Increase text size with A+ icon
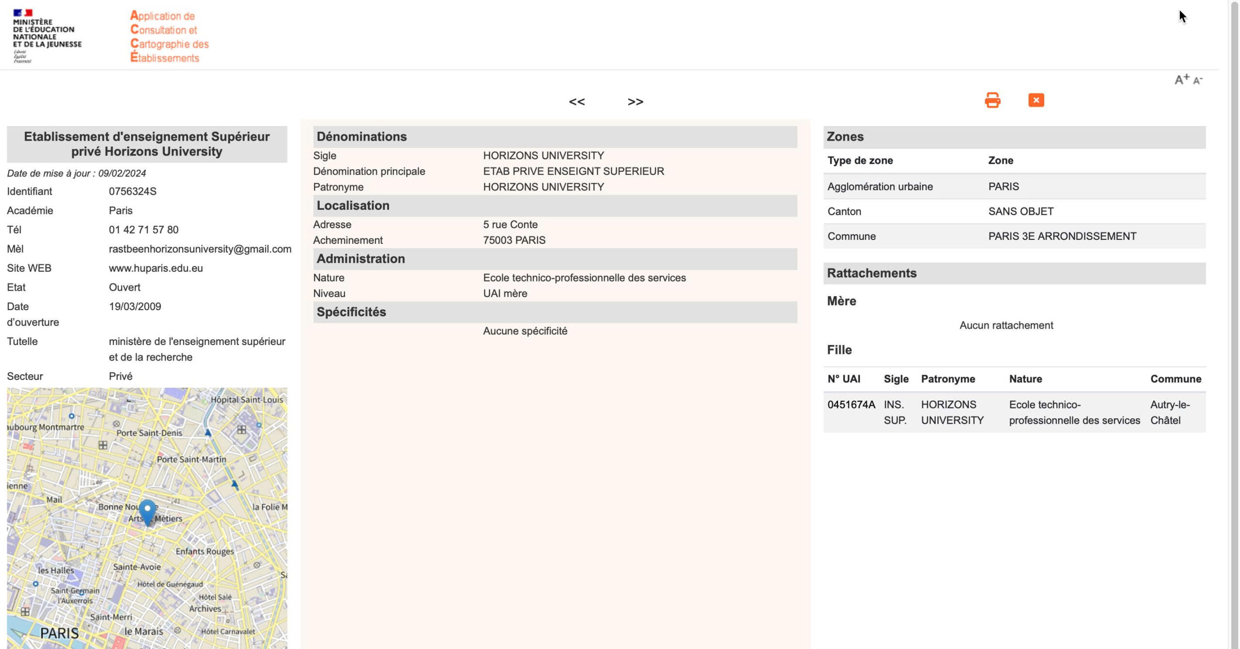The width and height of the screenshot is (1240, 649). [x=1181, y=79]
